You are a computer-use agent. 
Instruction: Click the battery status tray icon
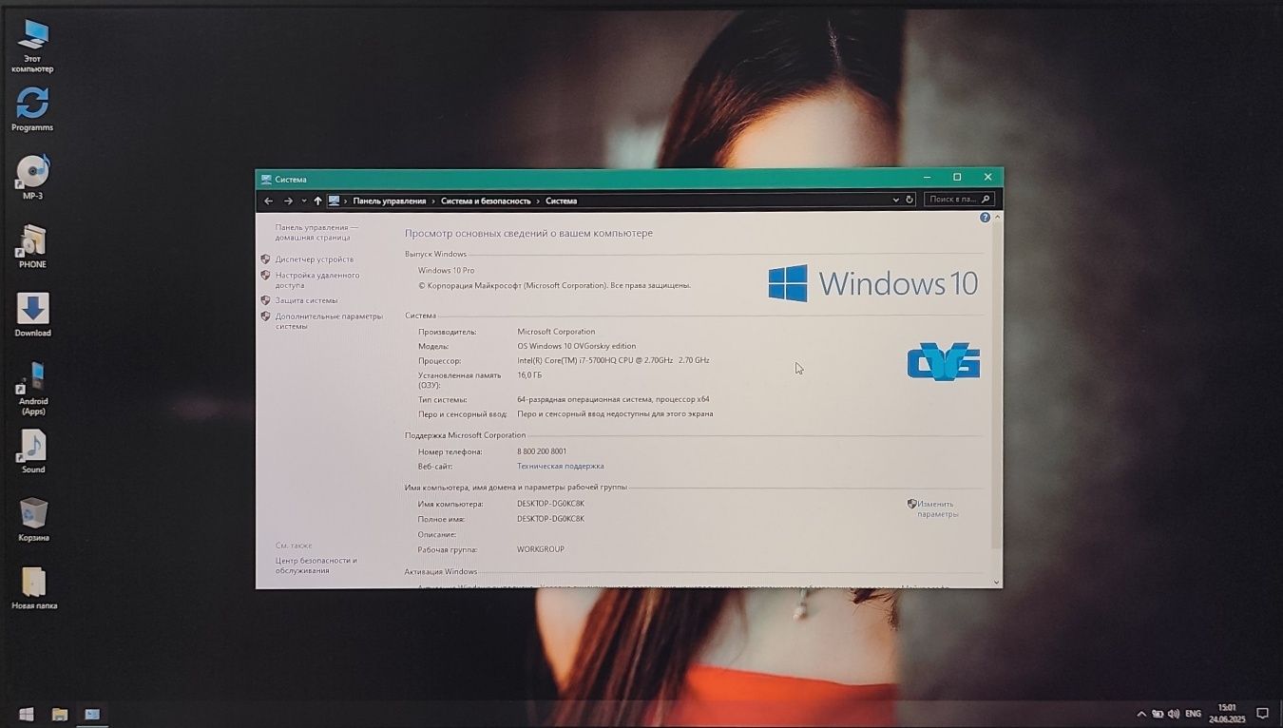coord(1158,714)
